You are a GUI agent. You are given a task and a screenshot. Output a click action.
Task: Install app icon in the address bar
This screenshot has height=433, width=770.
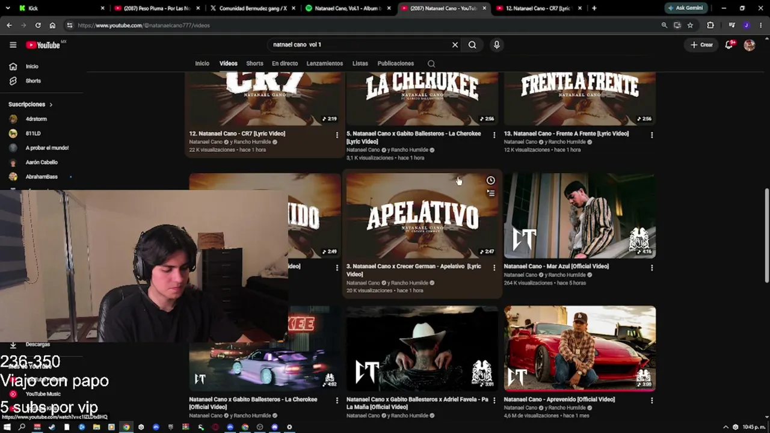677,25
